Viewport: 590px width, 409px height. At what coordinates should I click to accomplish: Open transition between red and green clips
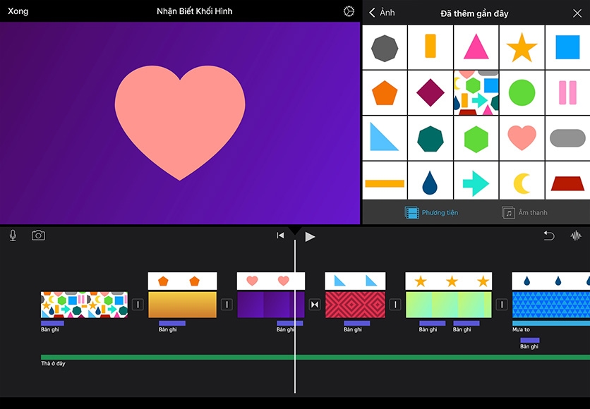point(395,305)
